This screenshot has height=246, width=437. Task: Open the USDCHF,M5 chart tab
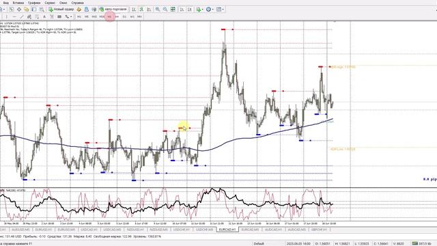coord(204,230)
